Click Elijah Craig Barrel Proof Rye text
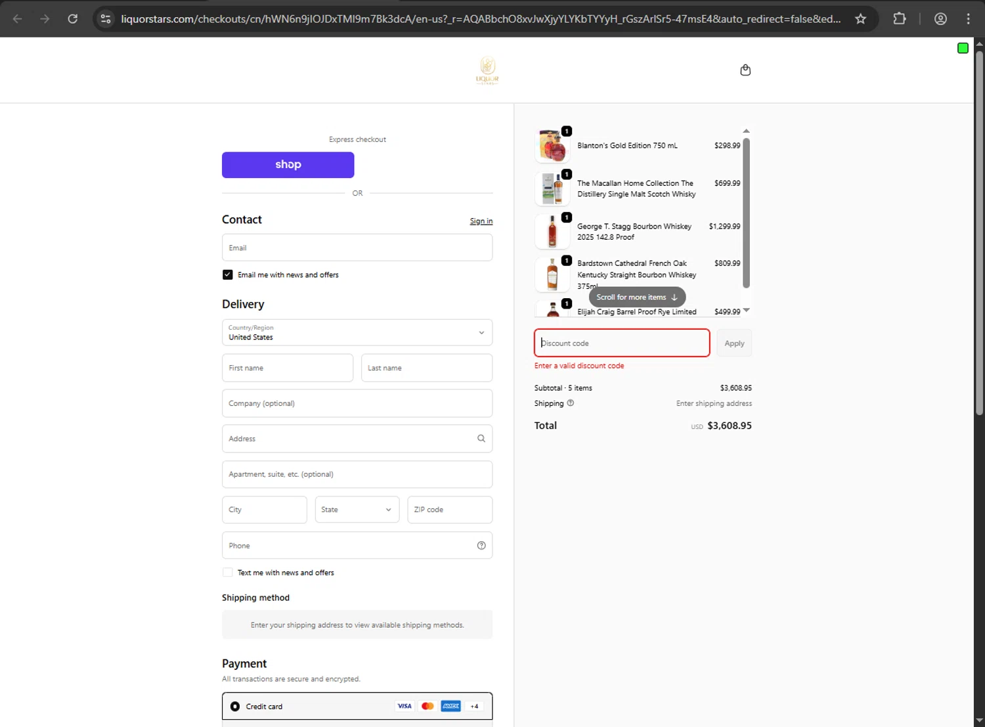The image size is (985, 727). click(x=637, y=312)
